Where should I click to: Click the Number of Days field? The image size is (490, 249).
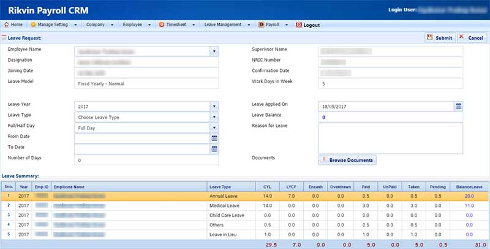[146, 160]
